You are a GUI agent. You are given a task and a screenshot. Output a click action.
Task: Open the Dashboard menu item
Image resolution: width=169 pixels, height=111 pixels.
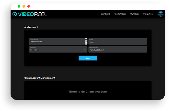pos(105,14)
